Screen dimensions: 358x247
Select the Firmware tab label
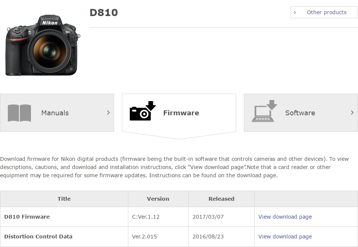click(181, 113)
